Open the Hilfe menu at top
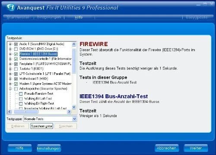The height and width of the screenshot is (155, 216). pos(79,17)
